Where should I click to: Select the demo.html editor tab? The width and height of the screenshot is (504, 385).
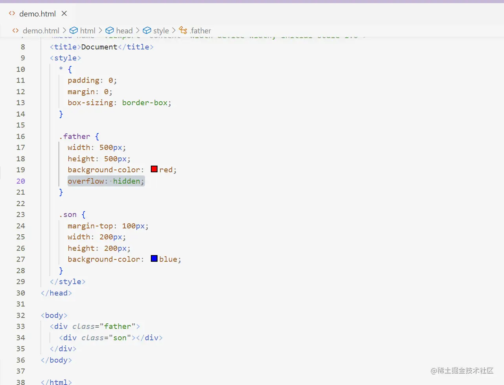click(38, 14)
